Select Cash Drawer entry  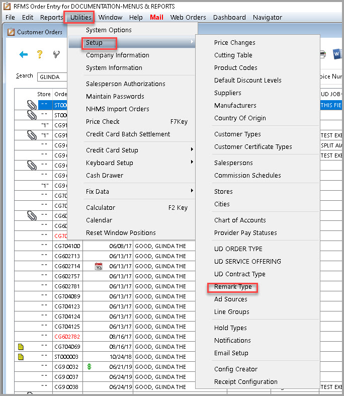(105, 175)
